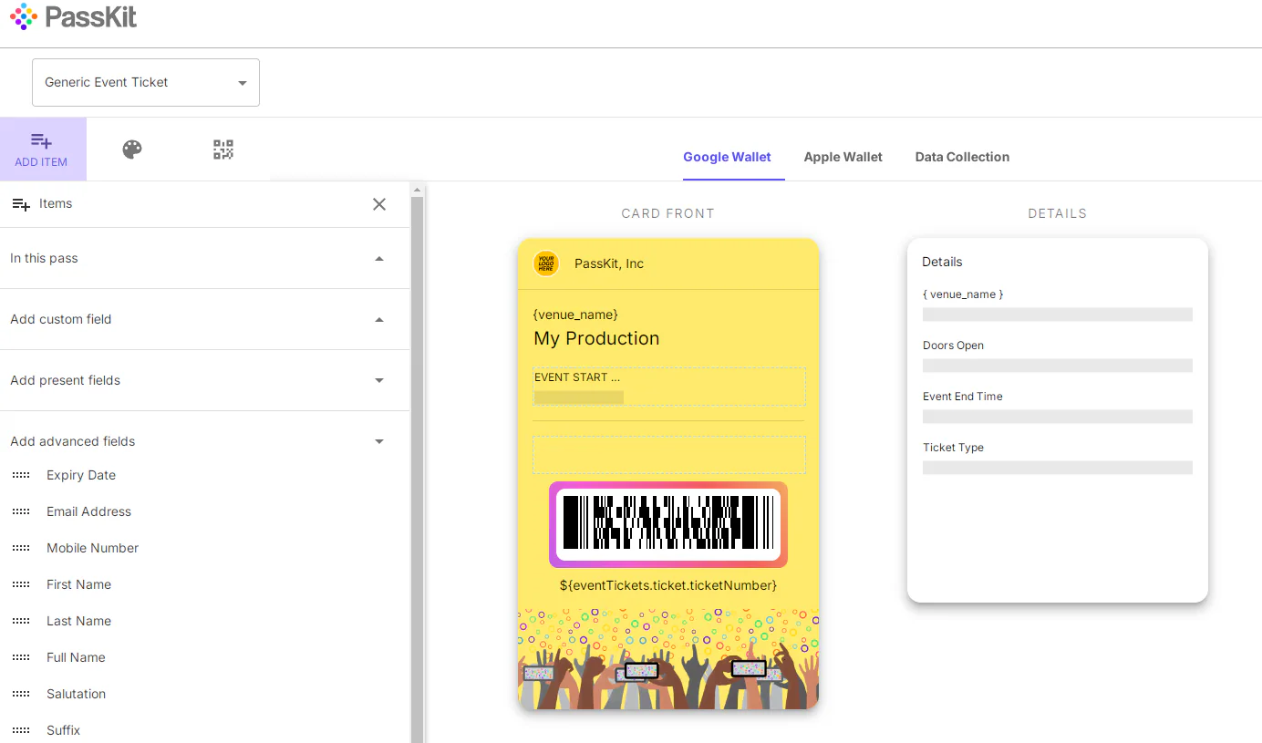The width and height of the screenshot is (1262, 743).
Task: Select the Last Name field
Action: 78,621
